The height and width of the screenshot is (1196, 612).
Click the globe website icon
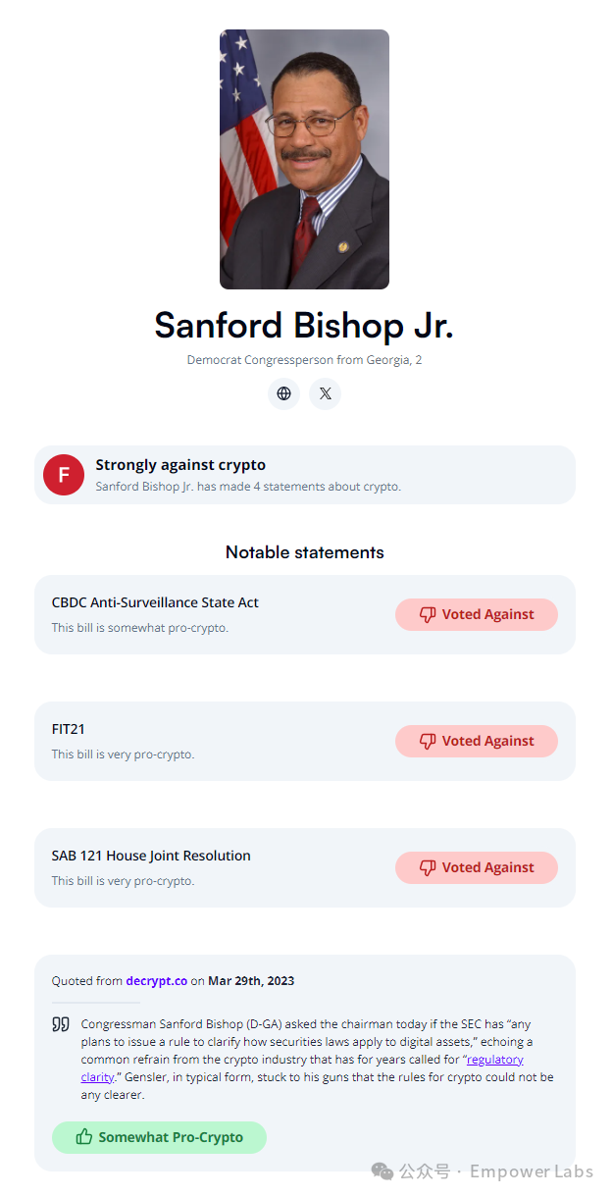click(x=283, y=393)
